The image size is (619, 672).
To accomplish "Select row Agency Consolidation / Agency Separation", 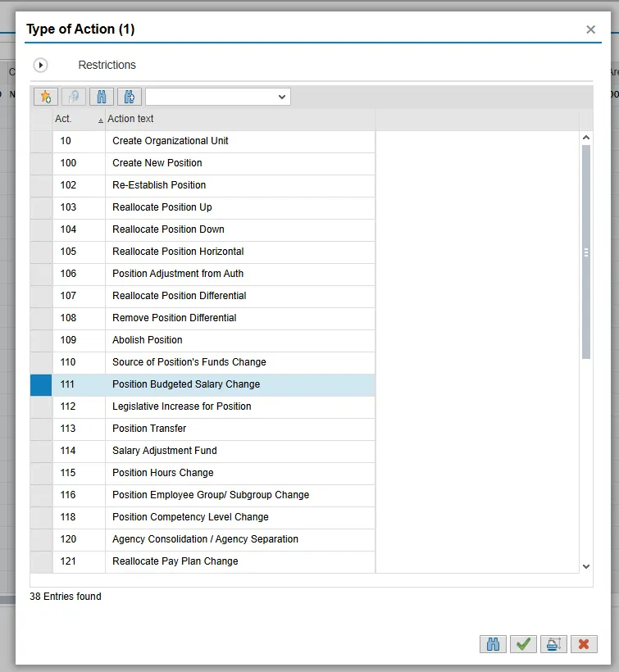I will 203,539.
